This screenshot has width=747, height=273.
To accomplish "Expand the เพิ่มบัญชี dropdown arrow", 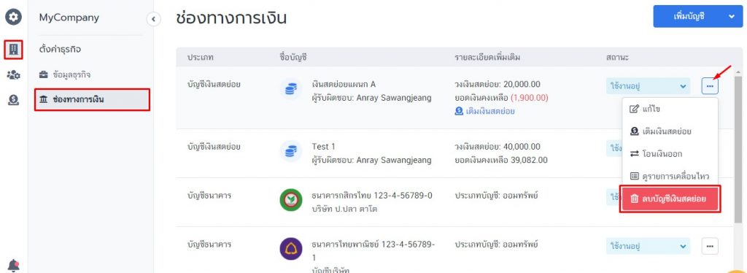I will click(x=732, y=16).
